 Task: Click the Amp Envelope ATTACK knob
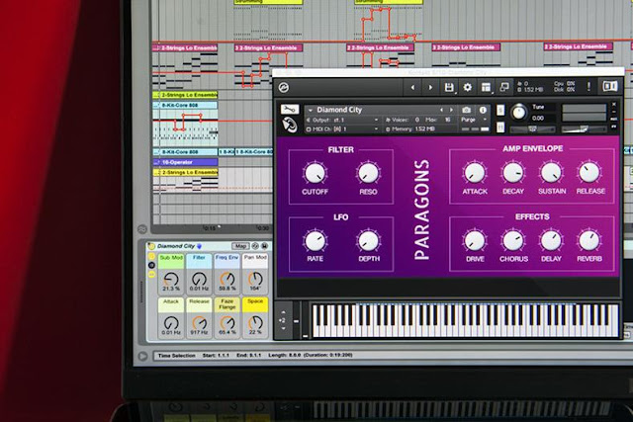pyautogui.click(x=475, y=173)
